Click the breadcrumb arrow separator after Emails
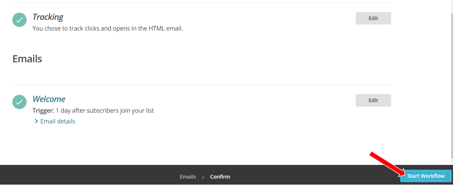The height and width of the screenshot is (189, 457). pyautogui.click(x=203, y=177)
